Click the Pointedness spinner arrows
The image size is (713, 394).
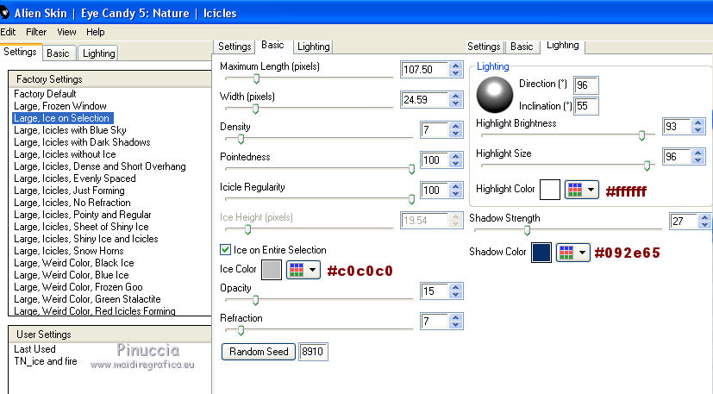click(455, 160)
